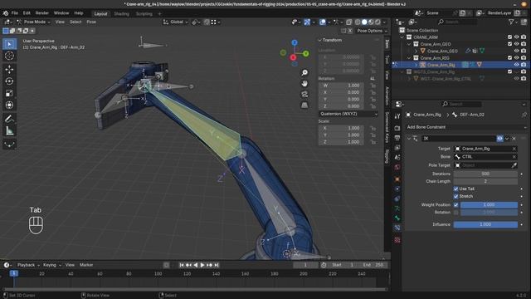Choose the Rotate tool in the toolbar
Viewport: 531px width, 299px height.
[x=9, y=81]
